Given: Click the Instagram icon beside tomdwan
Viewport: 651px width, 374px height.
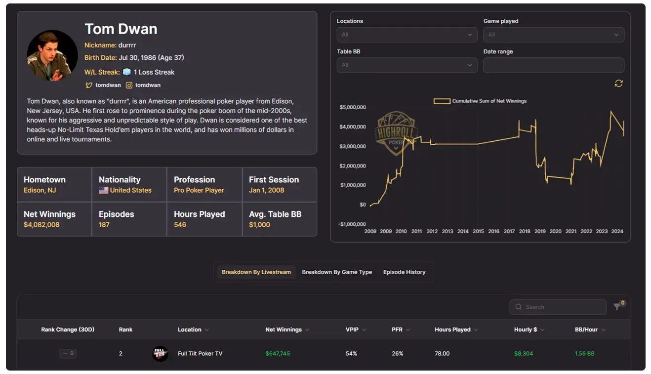Looking at the screenshot, I should coord(129,85).
